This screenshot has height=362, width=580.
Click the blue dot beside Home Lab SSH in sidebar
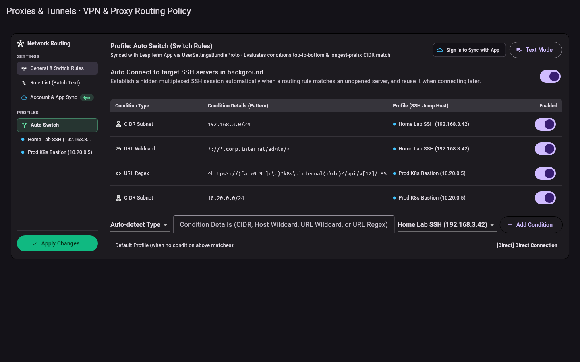point(23,140)
